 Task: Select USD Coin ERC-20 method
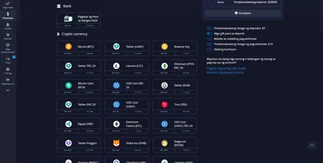point(127,87)
